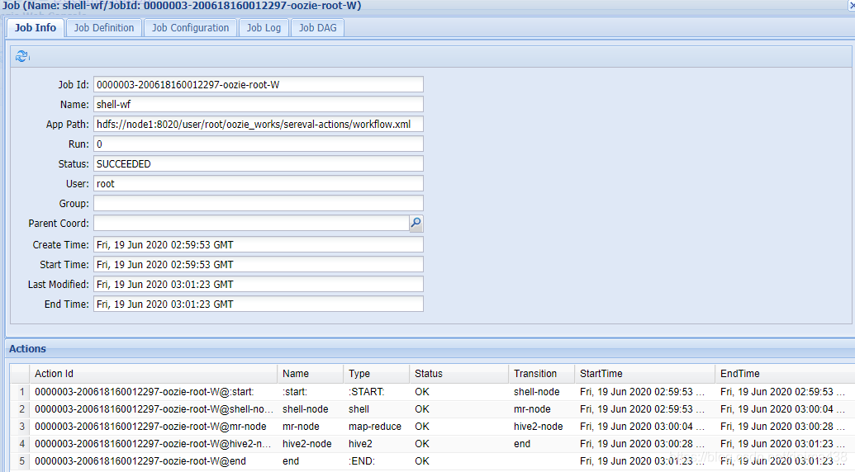Open the Job Definition tab
The image size is (855, 472).
[103, 28]
